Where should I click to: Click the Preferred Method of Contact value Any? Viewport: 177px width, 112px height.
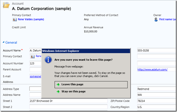click(86, 19)
